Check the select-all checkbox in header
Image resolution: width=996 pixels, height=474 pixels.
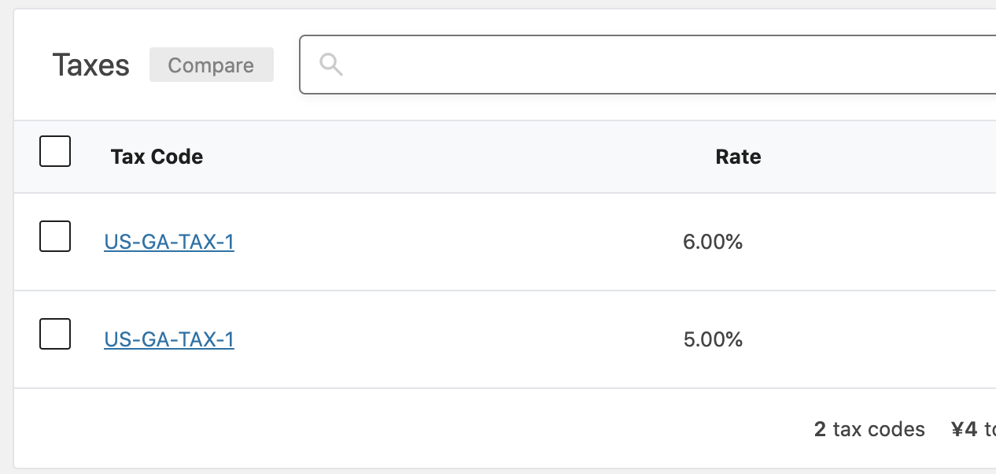(x=54, y=150)
